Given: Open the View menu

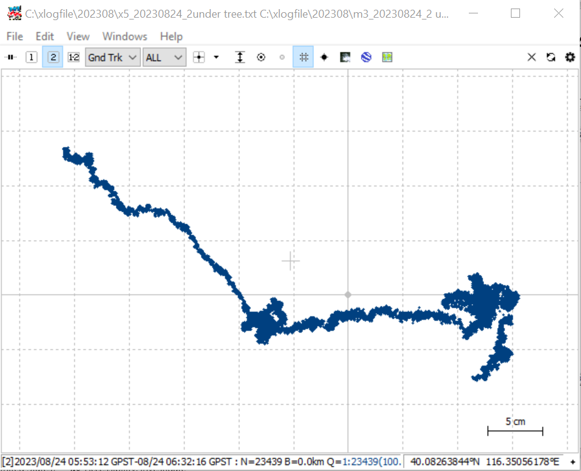Looking at the screenshot, I should coord(78,37).
